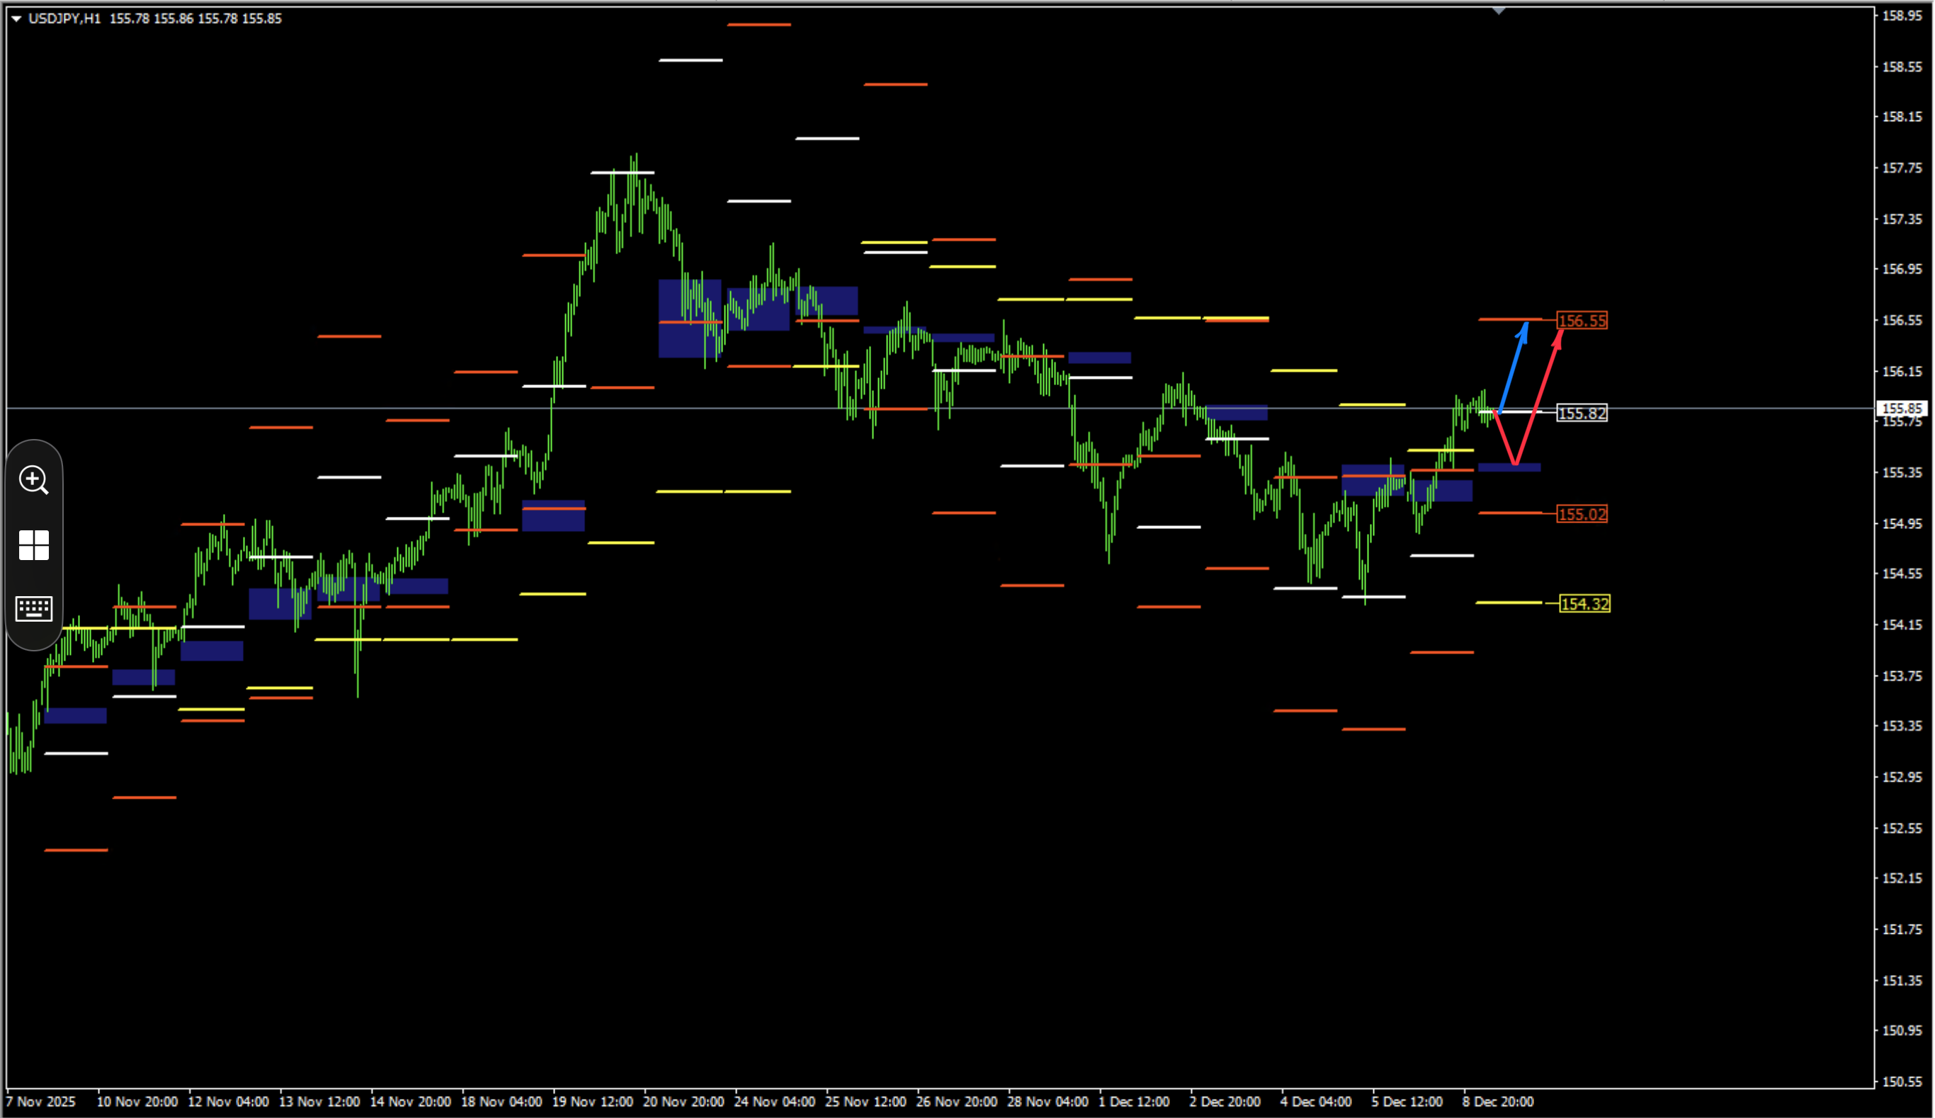
Task: Open the four-square grid layout icon
Action: tap(34, 545)
